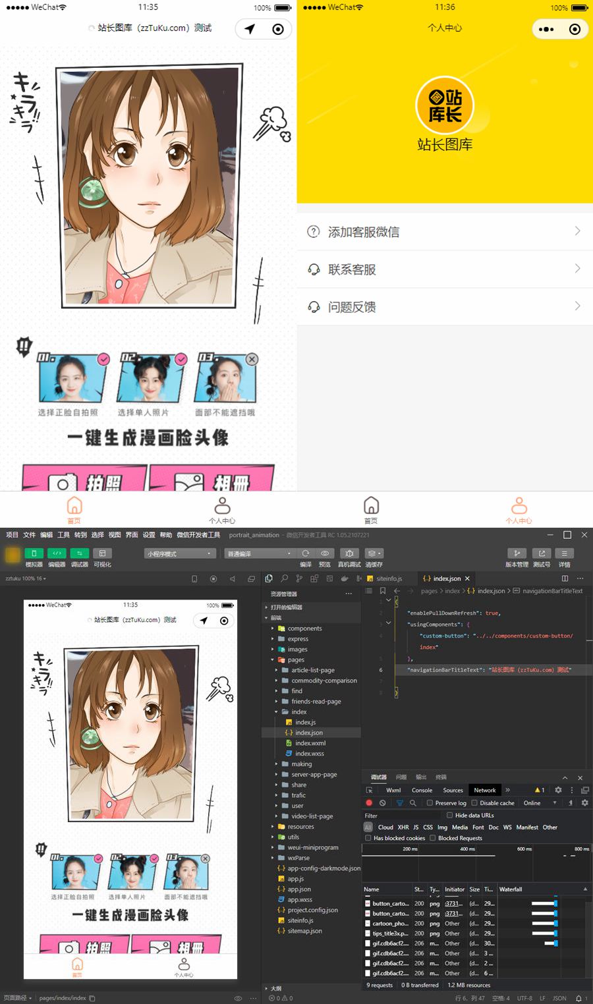593x1004 pixels.
Task: Click the green 模拟器 simulator toggle button
Action: click(x=34, y=553)
